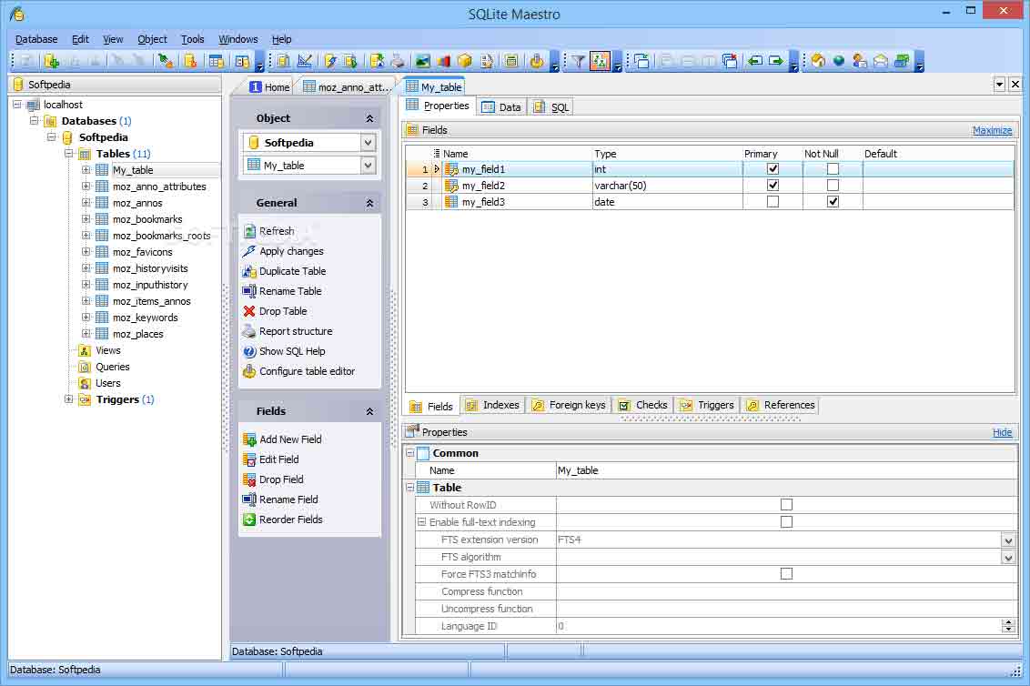Click the Add New Field icon
Viewport: 1030px width, 686px height.
click(249, 439)
